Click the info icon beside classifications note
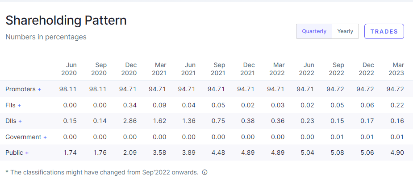This screenshot has width=413, height=191. 205,172
